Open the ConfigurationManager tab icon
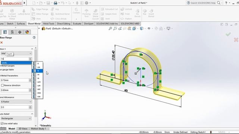The width and height of the screenshot is (239, 134). pos(12,32)
